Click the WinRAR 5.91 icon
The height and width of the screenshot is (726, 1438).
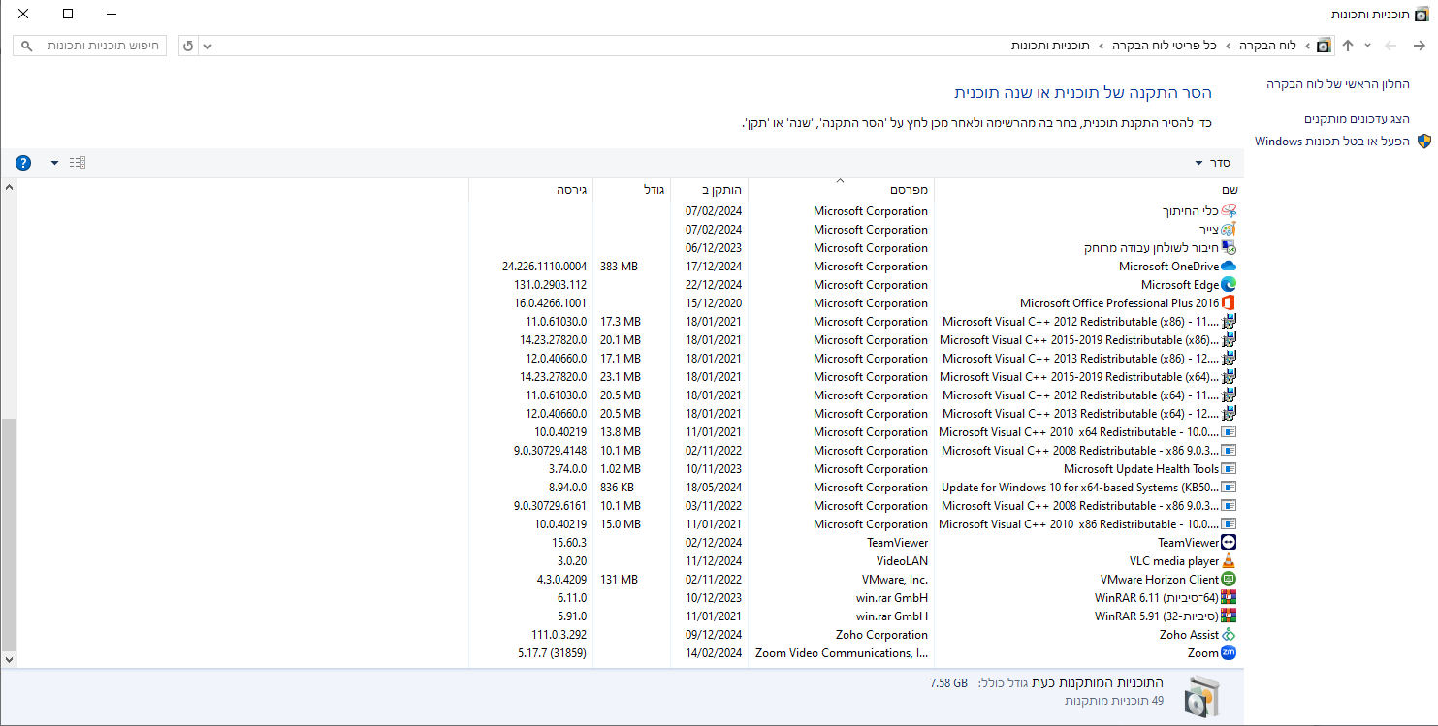[x=1229, y=616]
